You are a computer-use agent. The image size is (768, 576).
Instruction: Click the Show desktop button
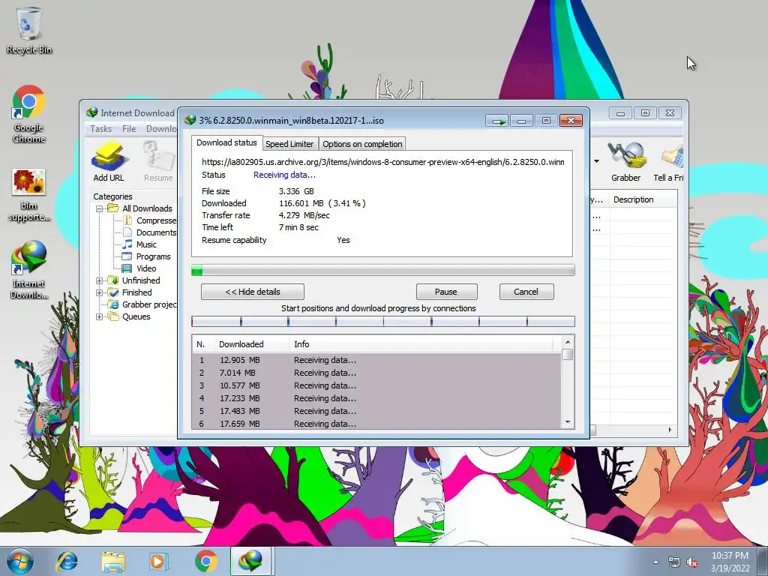pos(763,561)
